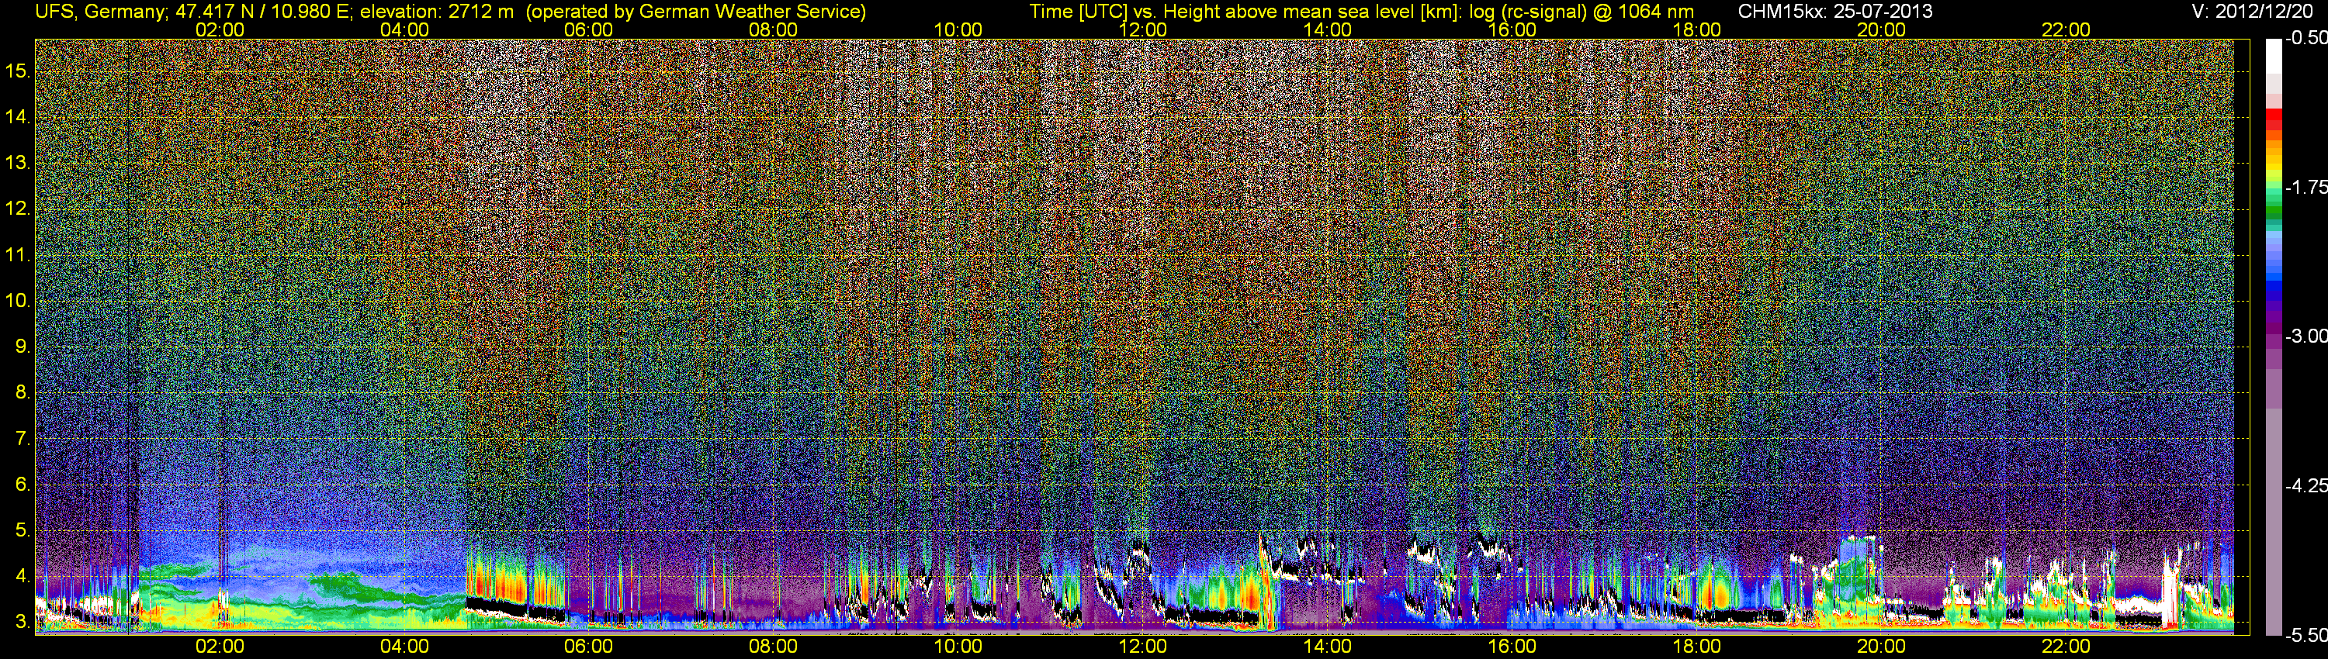The width and height of the screenshot is (2328, 659).
Task: Click the colorbar value '-3.00'
Action: point(2305,336)
